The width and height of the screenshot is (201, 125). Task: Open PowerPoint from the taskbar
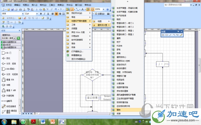53,122
